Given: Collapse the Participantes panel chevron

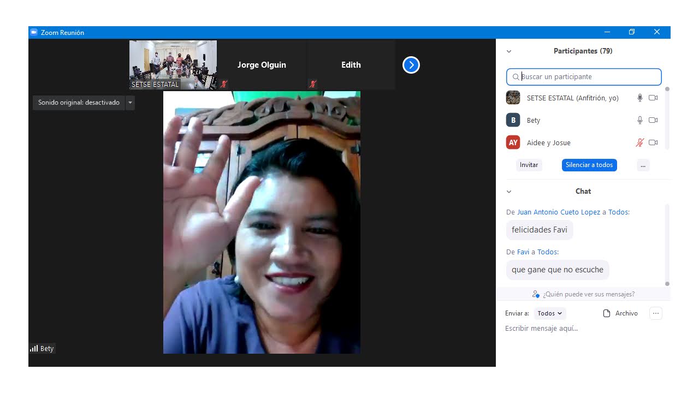Looking at the screenshot, I should [x=509, y=51].
